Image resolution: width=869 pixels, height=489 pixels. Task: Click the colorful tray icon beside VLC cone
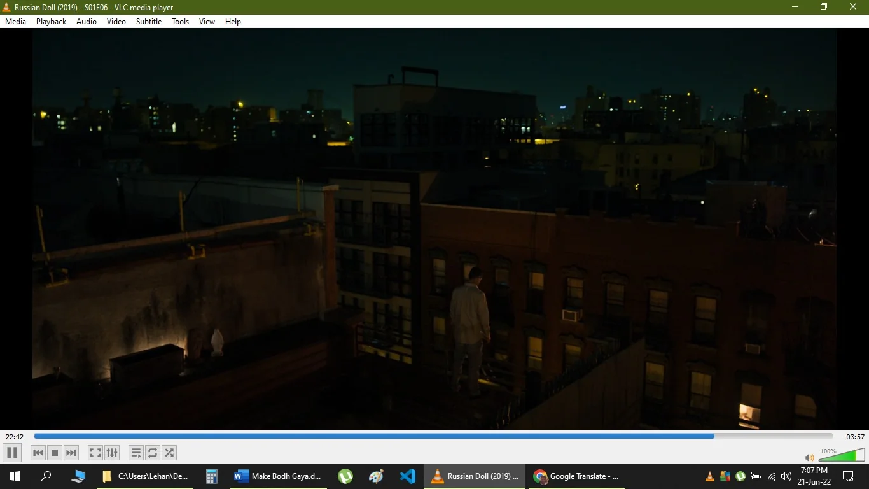pos(725,476)
